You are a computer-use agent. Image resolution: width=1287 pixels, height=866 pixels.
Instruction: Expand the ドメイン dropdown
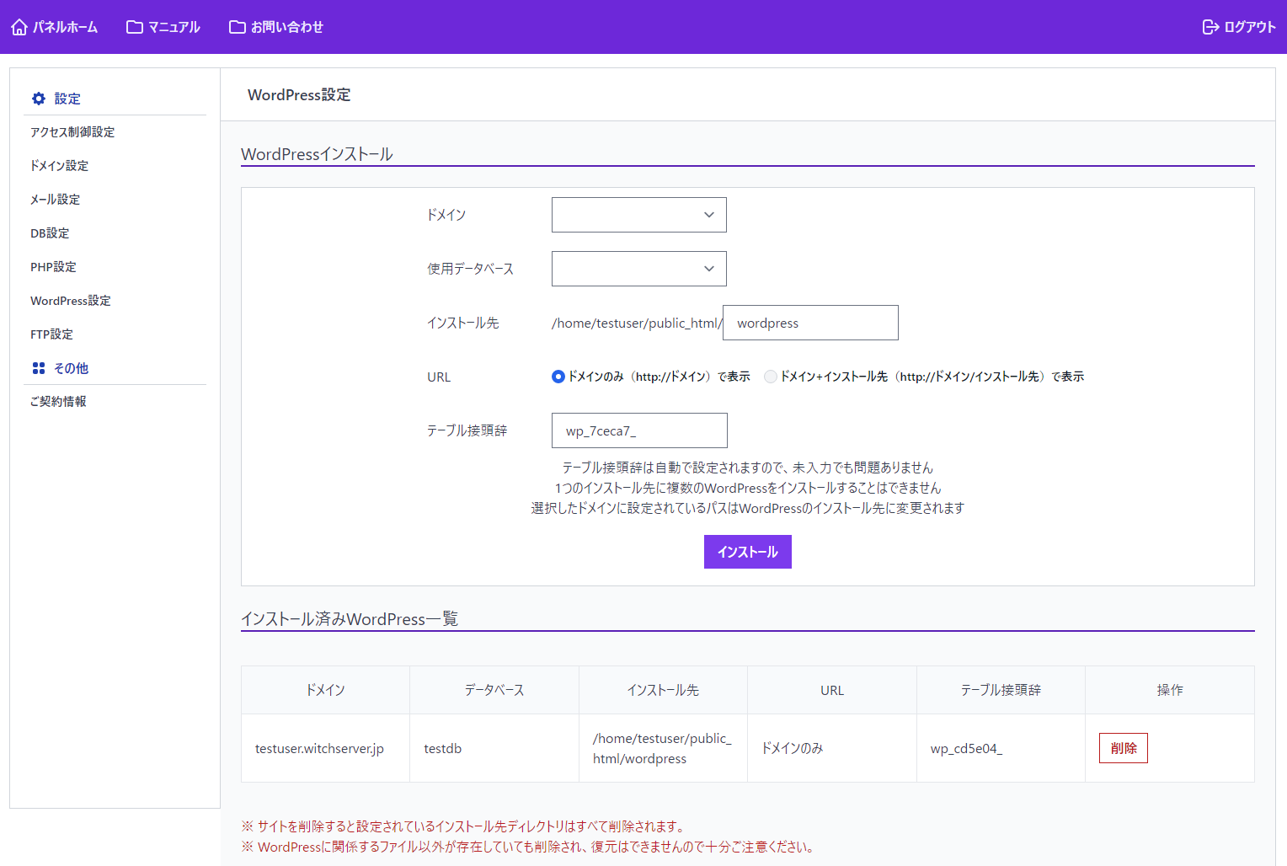click(x=639, y=215)
